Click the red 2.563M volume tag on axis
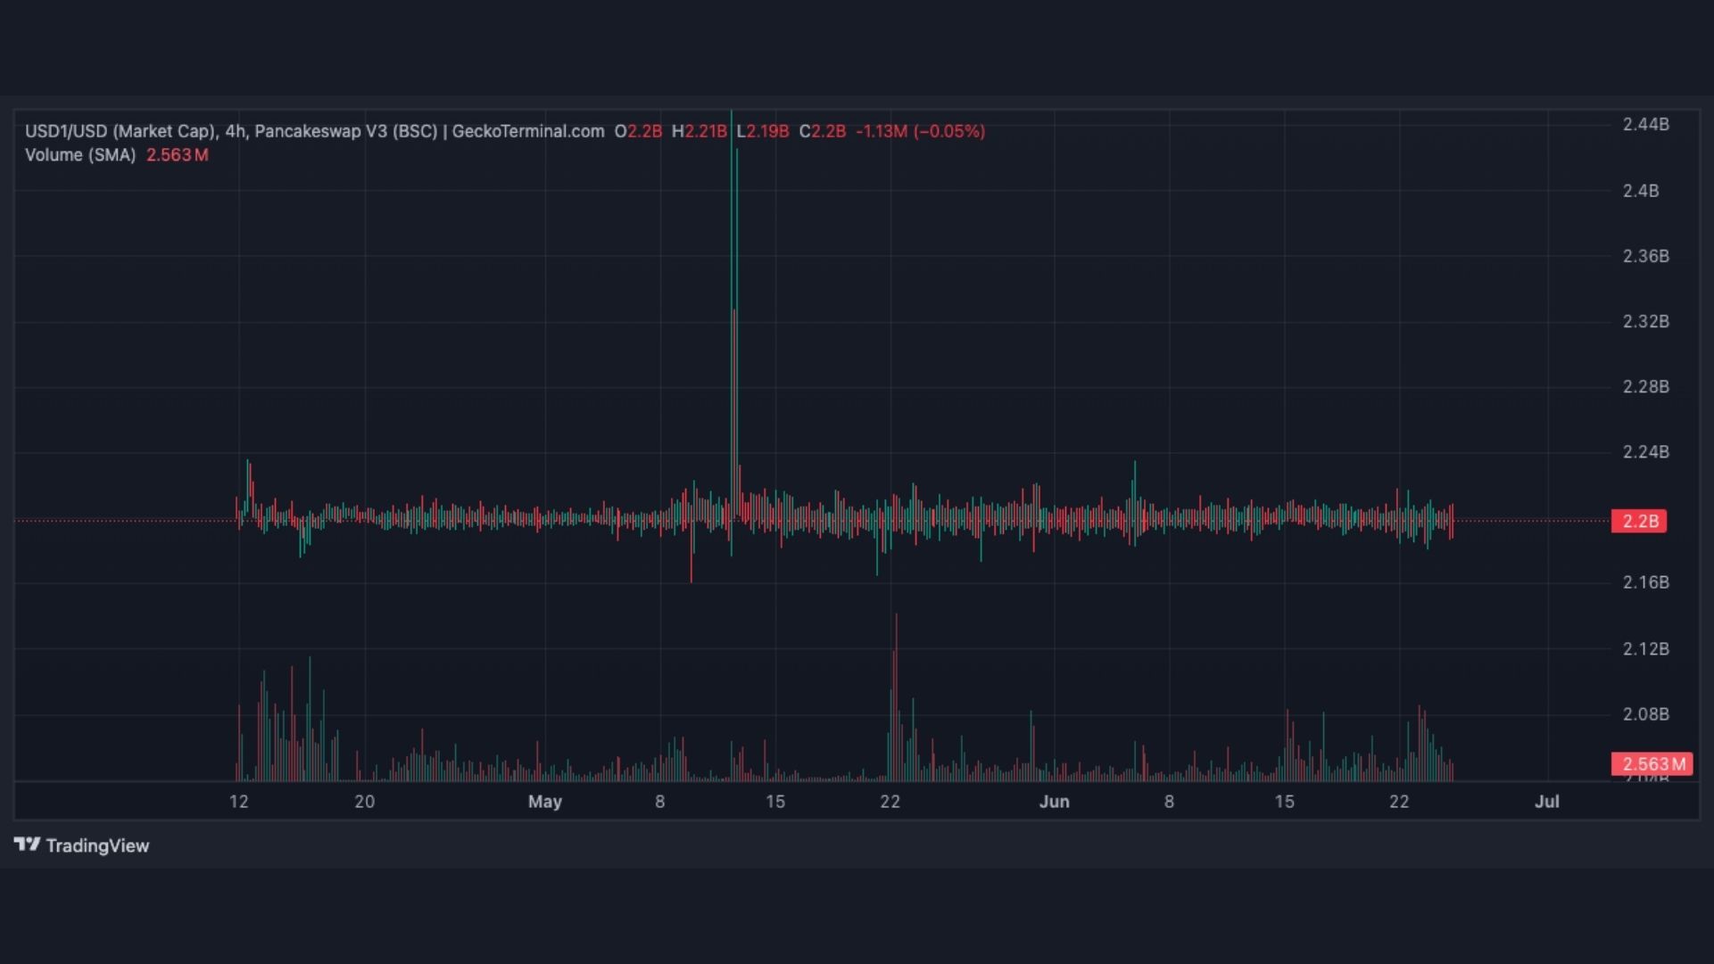The width and height of the screenshot is (1714, 964). [x=1652, y=764]
